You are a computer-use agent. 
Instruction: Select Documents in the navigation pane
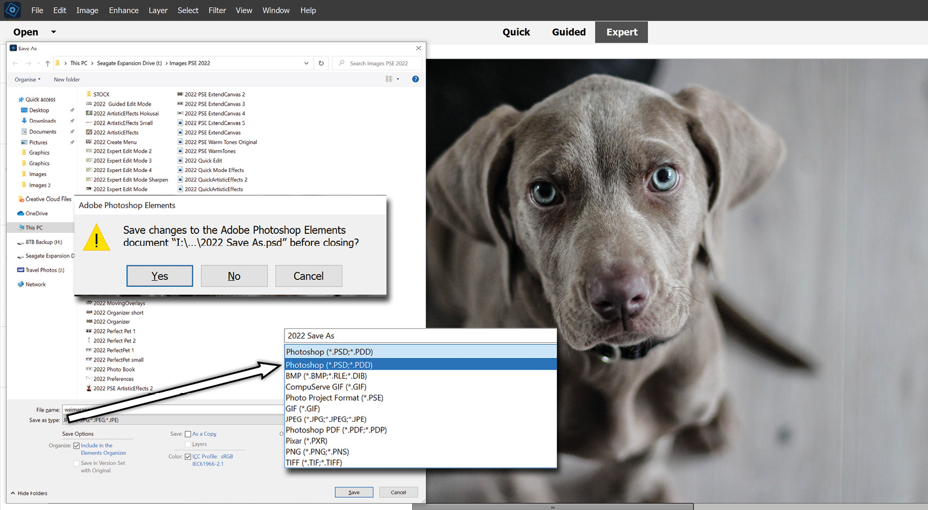[x=42, y=132]
